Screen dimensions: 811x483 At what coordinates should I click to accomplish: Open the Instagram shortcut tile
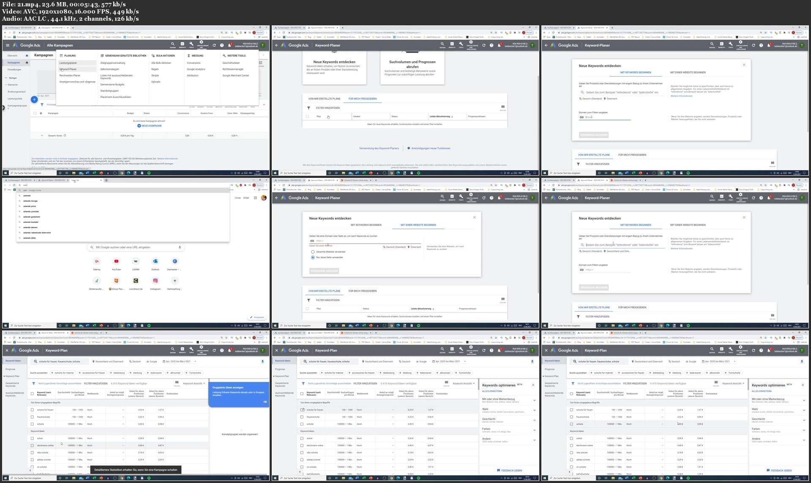coord(155,281)
